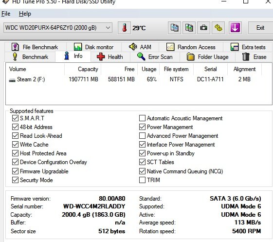The height and width of the screenshot is (242, 273).
Task: Save screenshot using camera icon
Action: point(203,28)
